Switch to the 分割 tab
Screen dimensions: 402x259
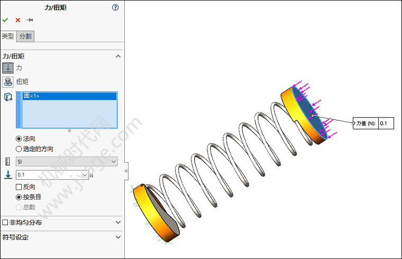(25, 36)
